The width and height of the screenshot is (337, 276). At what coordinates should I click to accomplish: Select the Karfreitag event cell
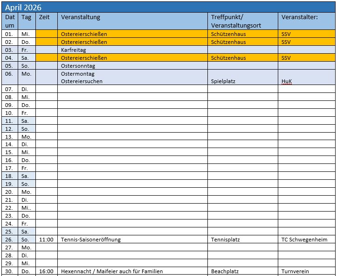click(x=74, y=50)
